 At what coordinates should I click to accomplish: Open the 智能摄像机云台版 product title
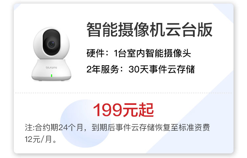tap(149, 30)
